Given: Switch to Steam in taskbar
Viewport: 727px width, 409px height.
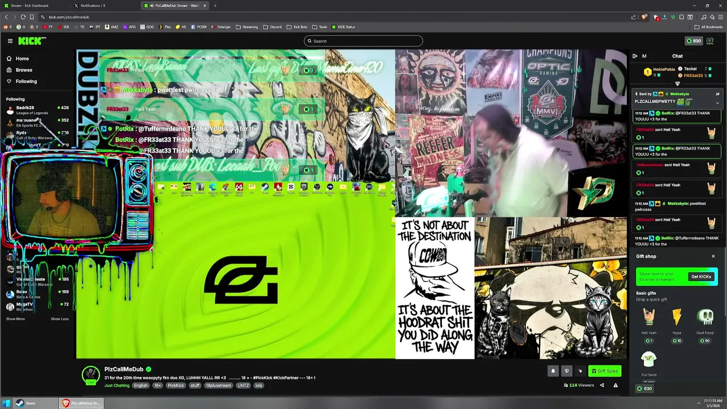Looking at the screenshot, I should 35,403.
